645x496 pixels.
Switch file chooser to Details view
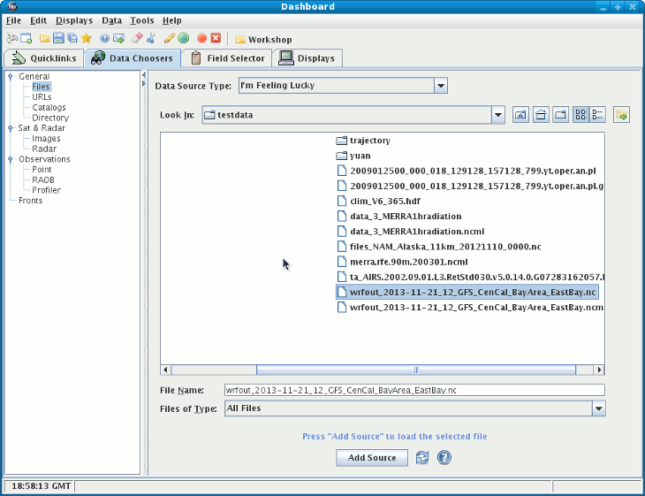pyautogui.click(x=597, y=115)
